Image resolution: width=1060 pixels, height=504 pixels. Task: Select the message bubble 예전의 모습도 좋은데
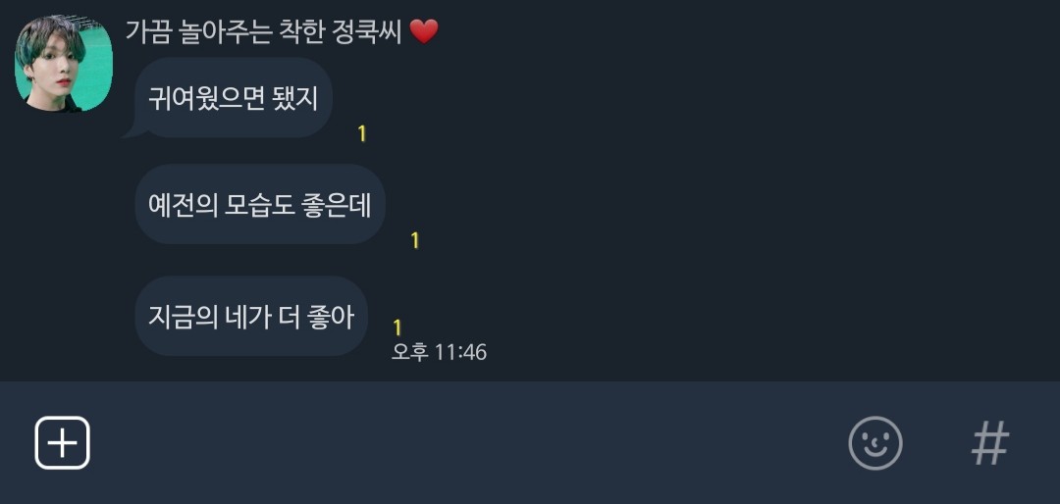pos(259,204)
